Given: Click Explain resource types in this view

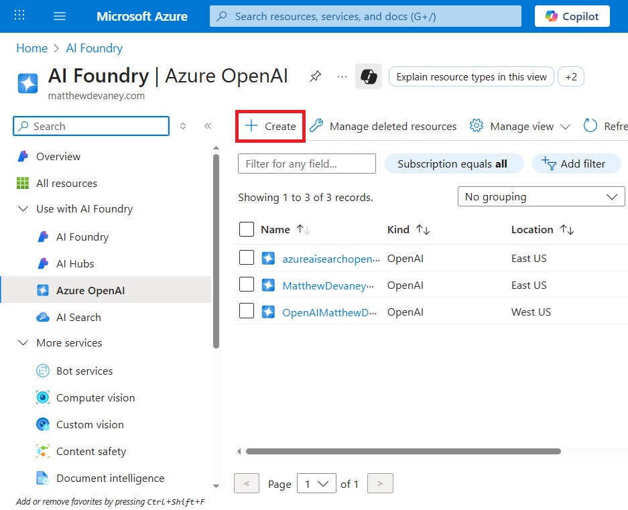Looking at the screenshot, I should coord(471,76).
